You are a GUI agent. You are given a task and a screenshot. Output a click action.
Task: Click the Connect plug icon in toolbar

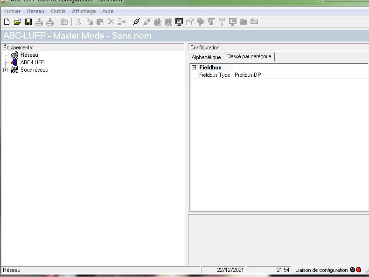coord(136,21)
